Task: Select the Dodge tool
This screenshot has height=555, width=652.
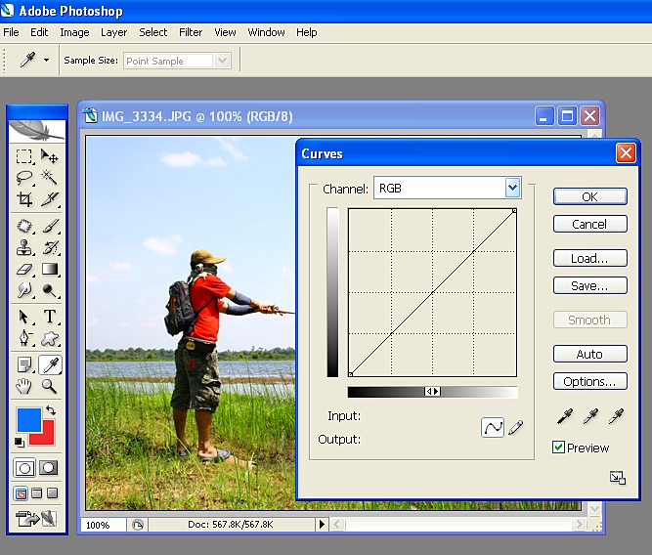Action: [x=50, y=290]
